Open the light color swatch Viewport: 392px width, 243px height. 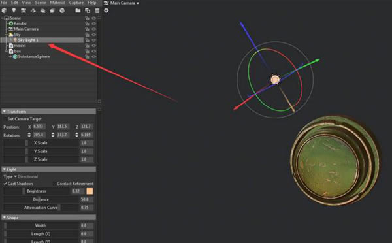[90, 191]
